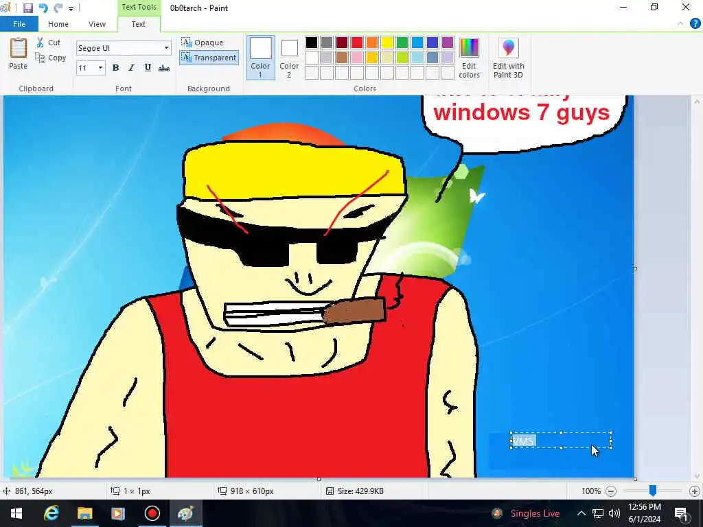Pick the brown color swatch
Viewport: 703px width, 527px height.
click(x=342, y=58)
